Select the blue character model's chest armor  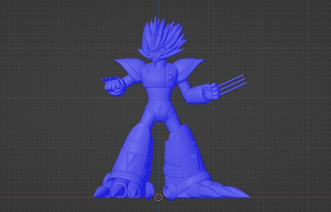click(159, 75)
